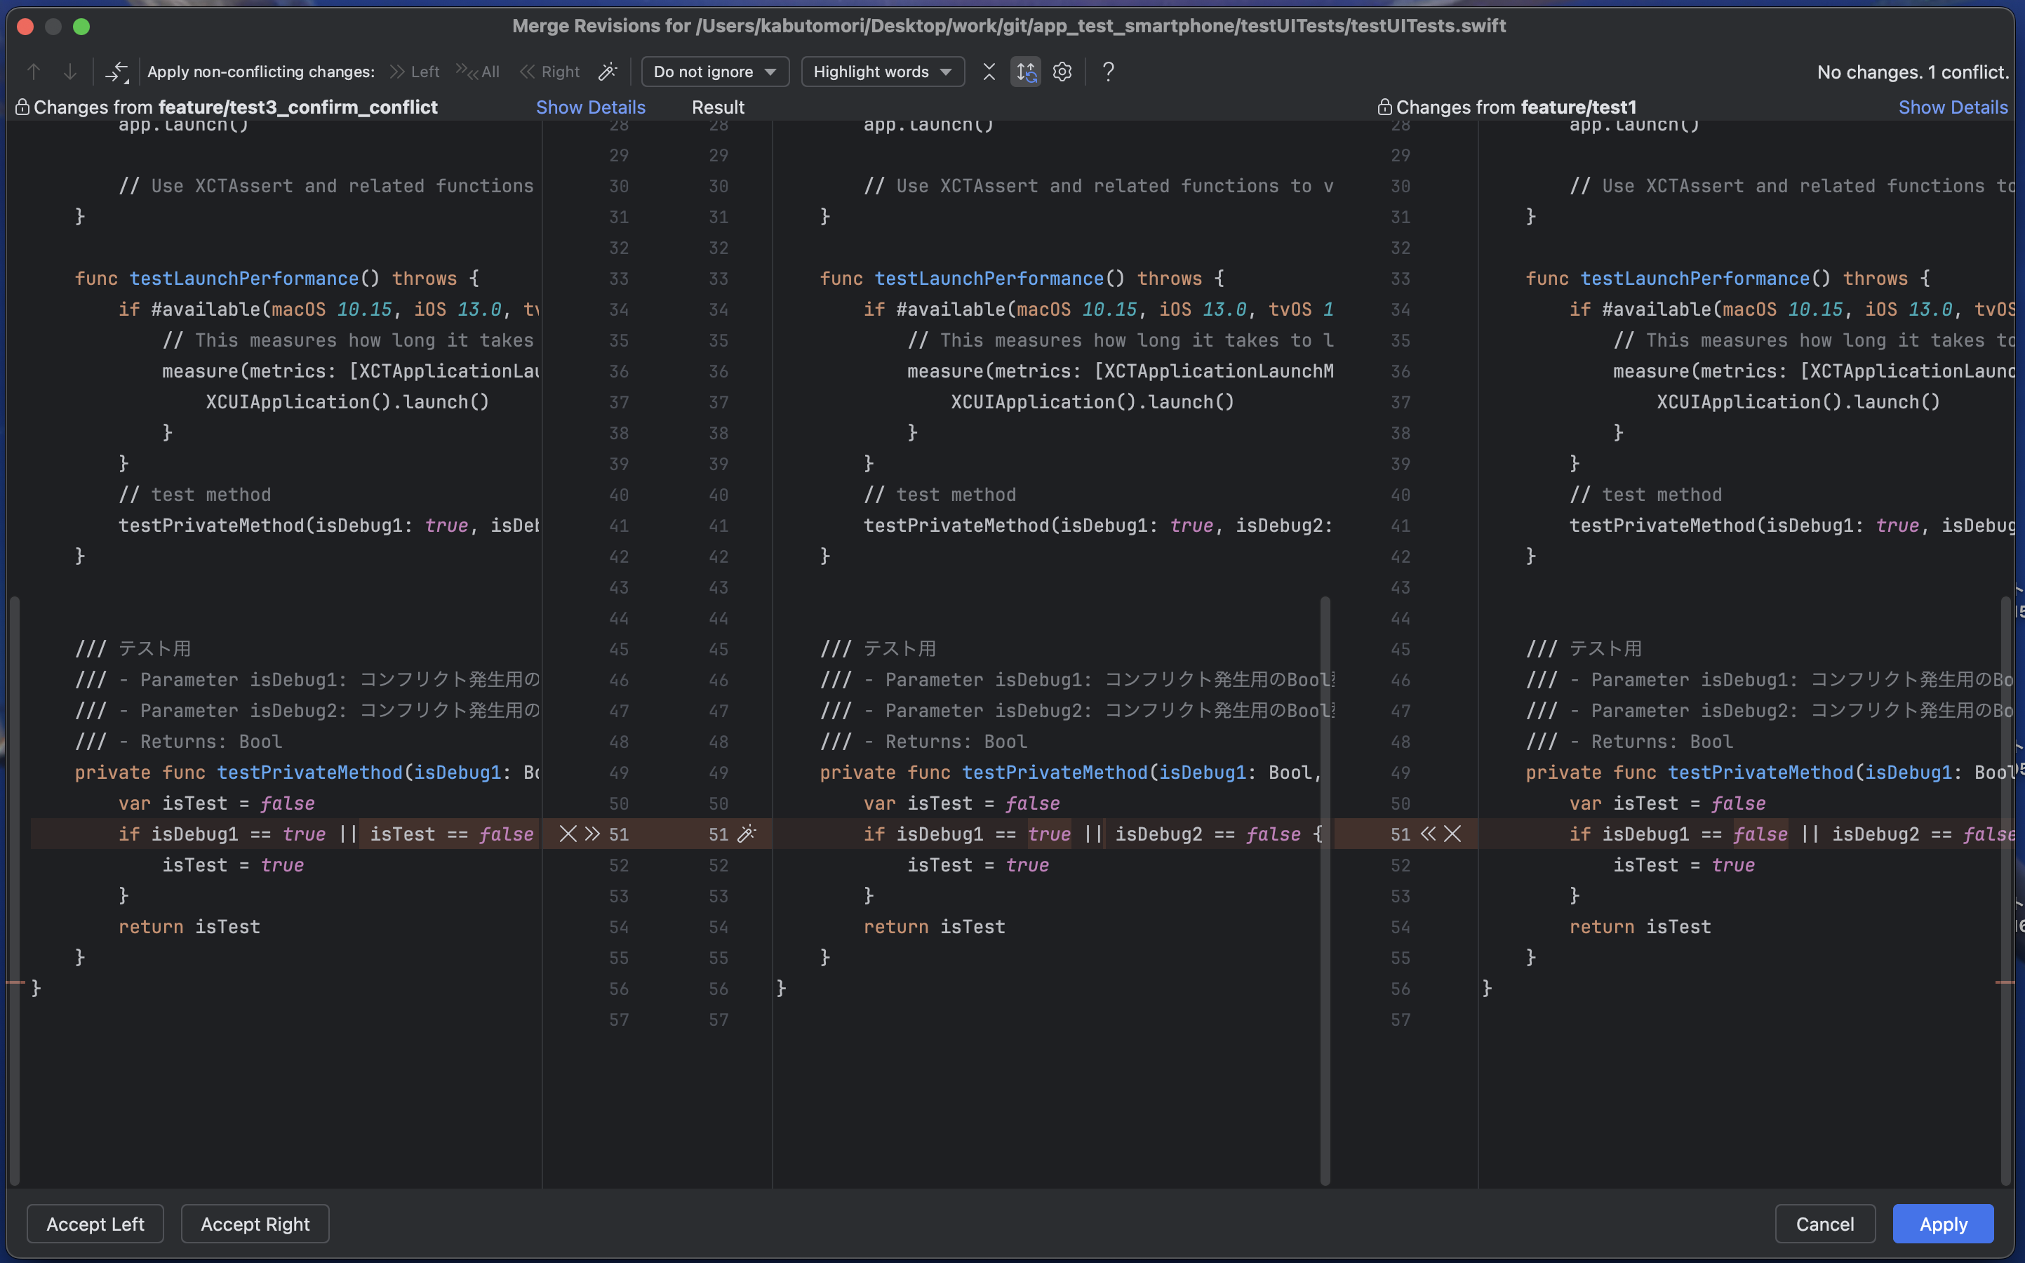Click the Collapse Unchanged Fragments icon
Viewport: 2025px width, 1263px height.
tap(989, 72)
